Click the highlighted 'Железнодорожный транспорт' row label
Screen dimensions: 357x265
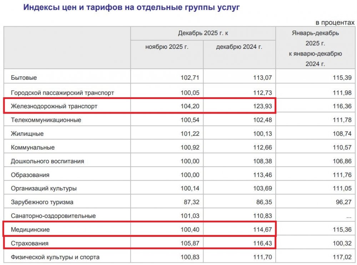[x=54, y=106]
